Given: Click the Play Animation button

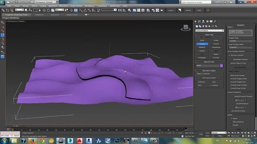Looking at the screenshot, I should click(x=236, y=133).
